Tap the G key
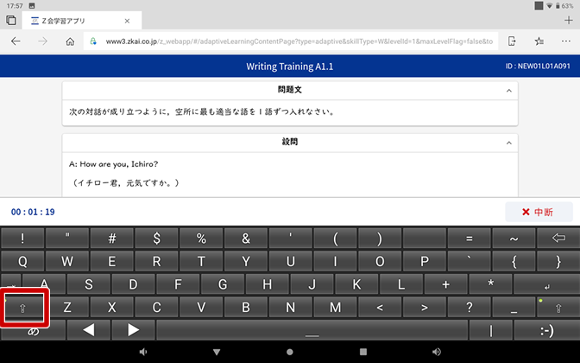 pyautogui.click(x=223, y=284)
